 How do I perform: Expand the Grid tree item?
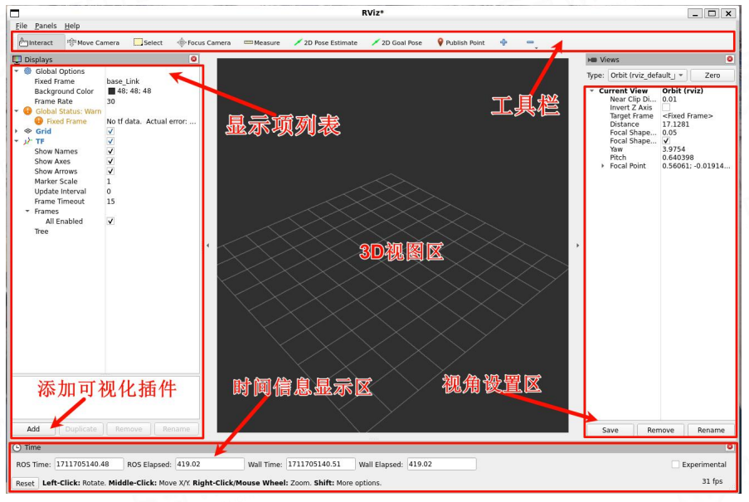coord(17,131)
